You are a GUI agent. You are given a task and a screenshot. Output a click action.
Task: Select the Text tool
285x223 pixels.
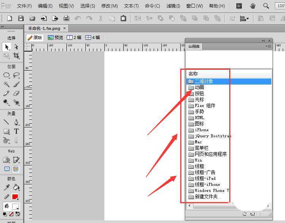(16, 131)
